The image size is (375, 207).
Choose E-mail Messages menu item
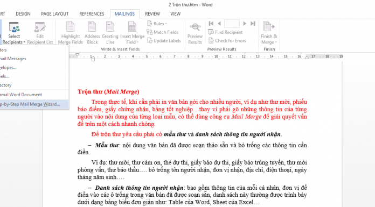pyautogui.click(x=34, y=59)
